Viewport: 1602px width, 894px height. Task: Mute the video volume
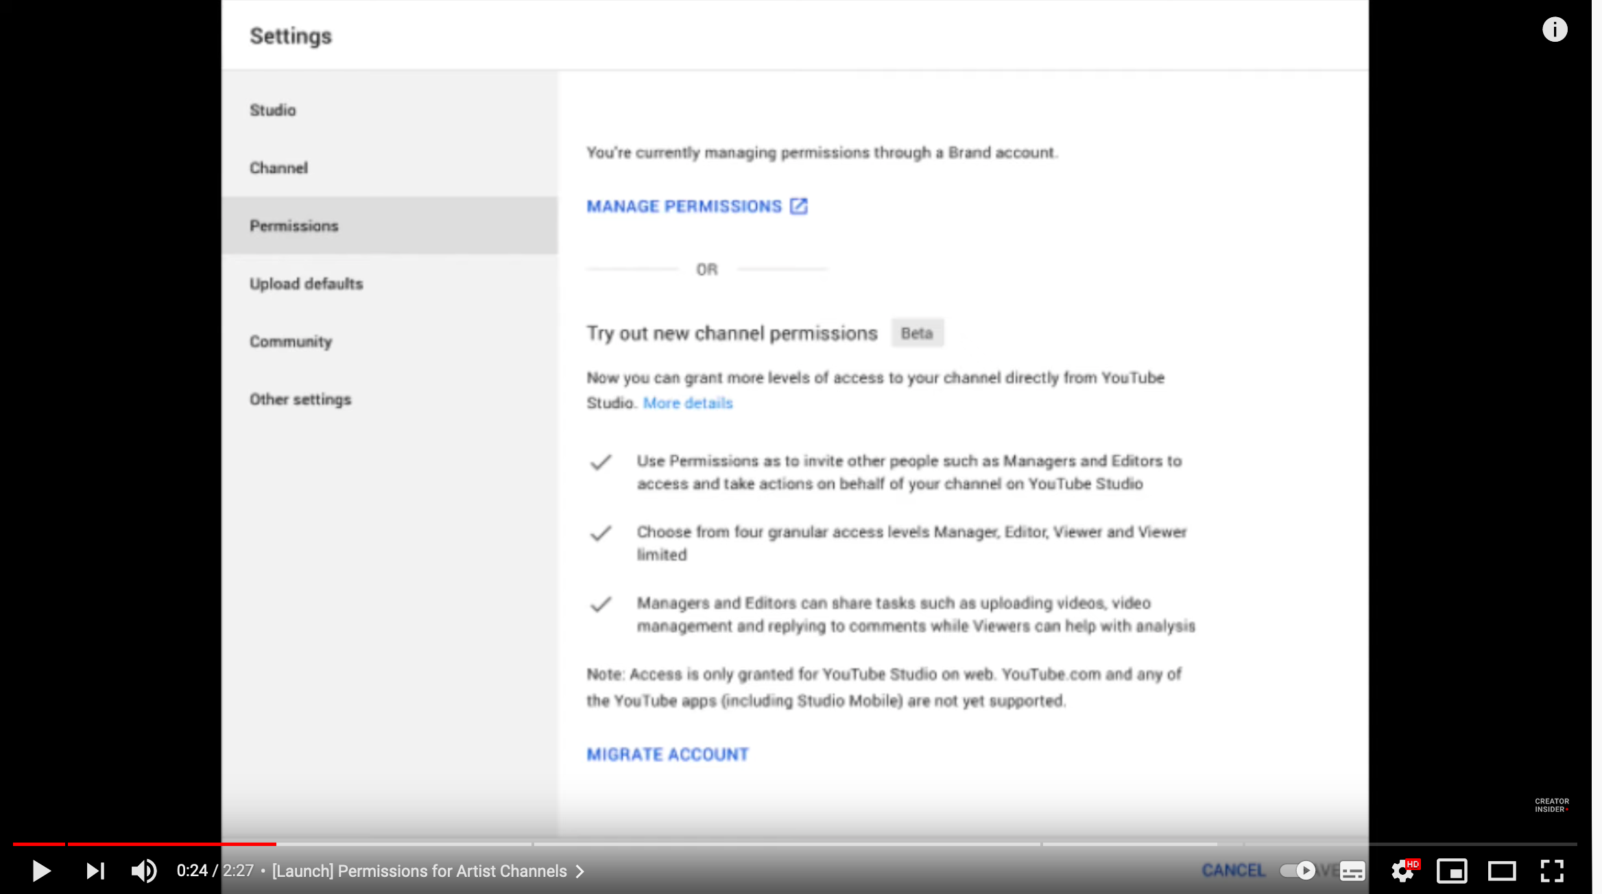[144, 871]
